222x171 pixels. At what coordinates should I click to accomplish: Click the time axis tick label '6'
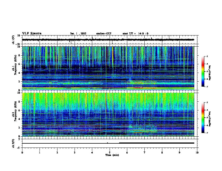pyautogui.click(x=127, y=153)
